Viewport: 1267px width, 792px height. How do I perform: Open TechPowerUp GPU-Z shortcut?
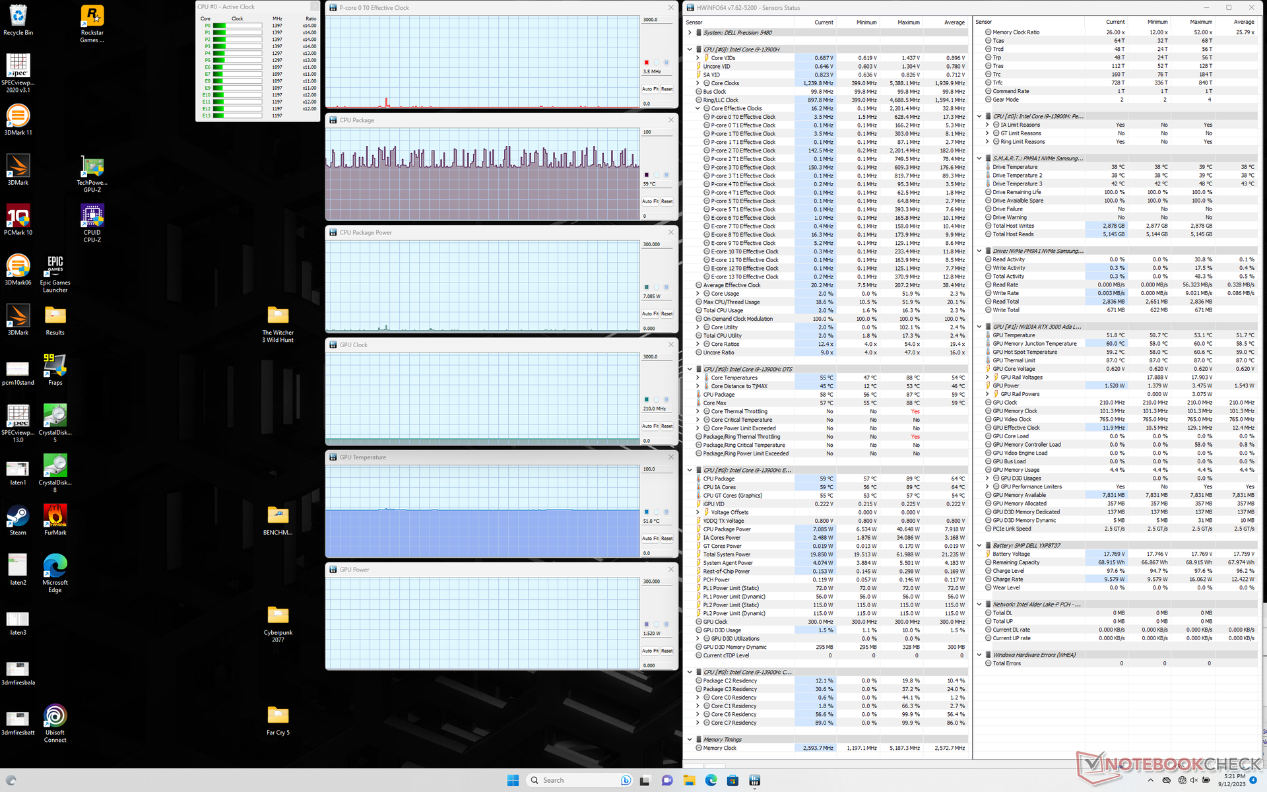[92, 174]
